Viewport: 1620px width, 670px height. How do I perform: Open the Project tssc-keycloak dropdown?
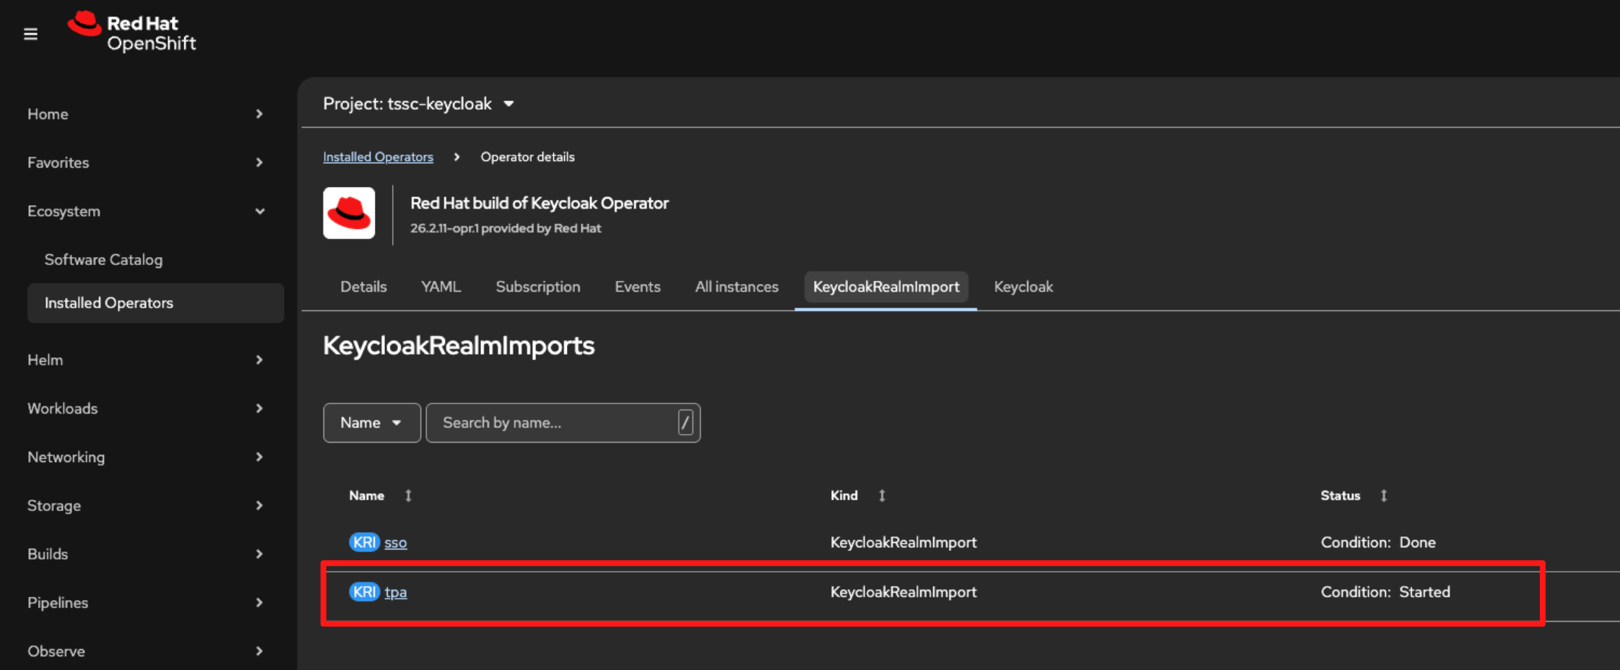click(419, 104)
